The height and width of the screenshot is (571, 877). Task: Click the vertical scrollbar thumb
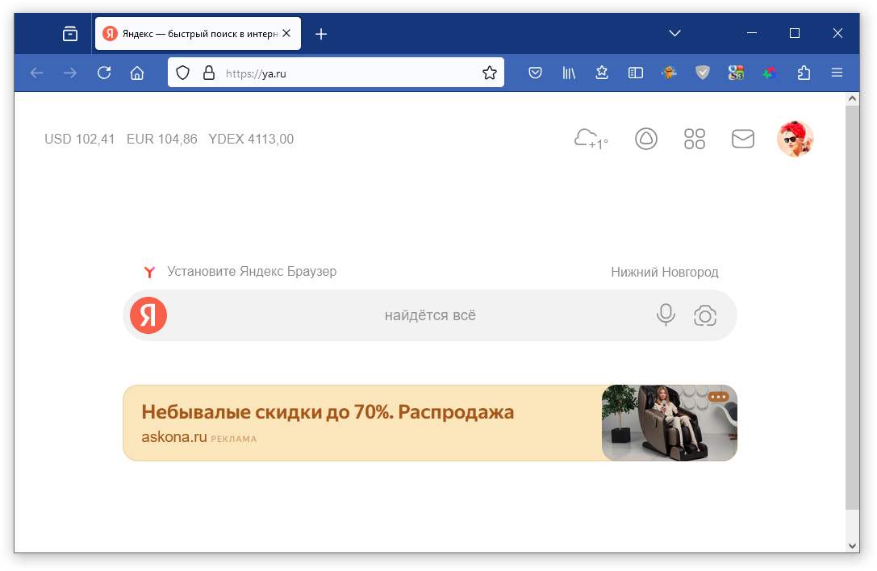pyautogui.click(x=852, y=307)
